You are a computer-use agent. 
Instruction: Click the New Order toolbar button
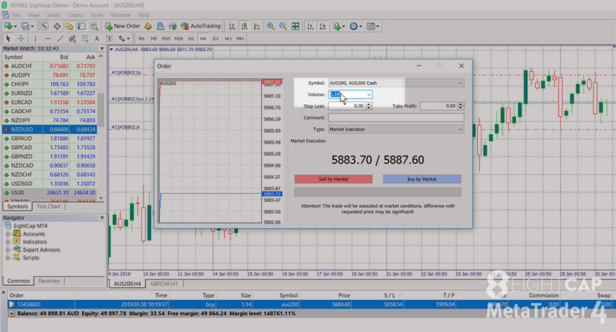[122, 27]
